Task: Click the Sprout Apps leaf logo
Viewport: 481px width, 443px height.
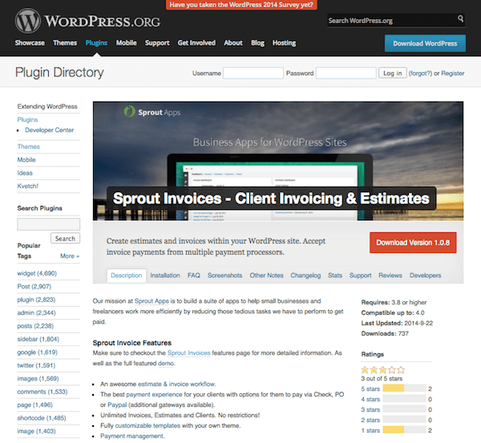Action: click(129, 112)
